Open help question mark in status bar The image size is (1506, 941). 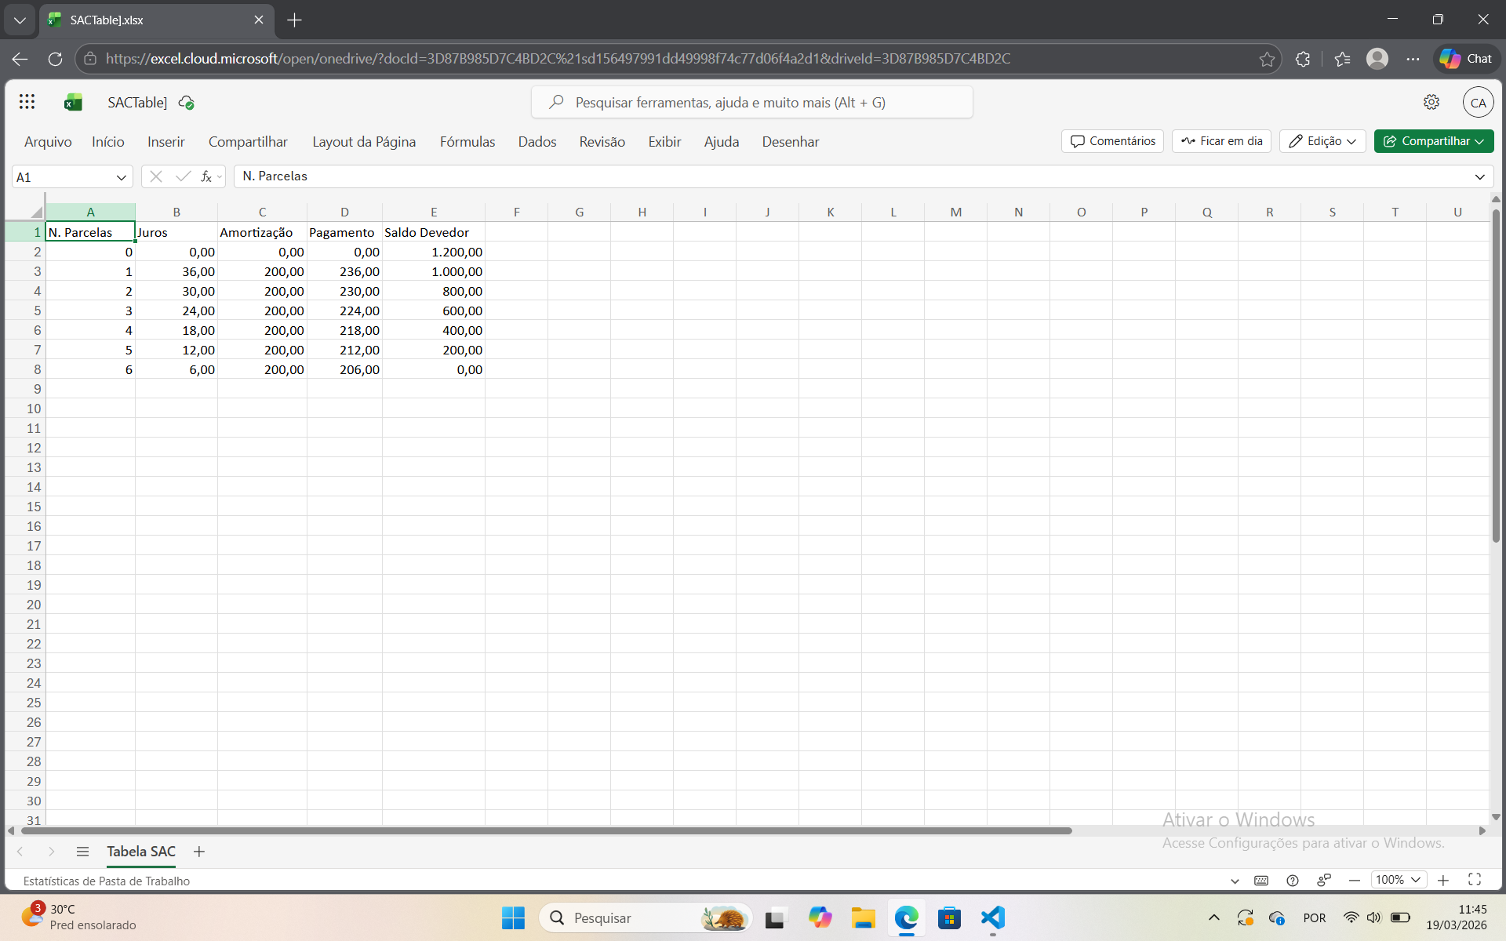[1293, 880]
